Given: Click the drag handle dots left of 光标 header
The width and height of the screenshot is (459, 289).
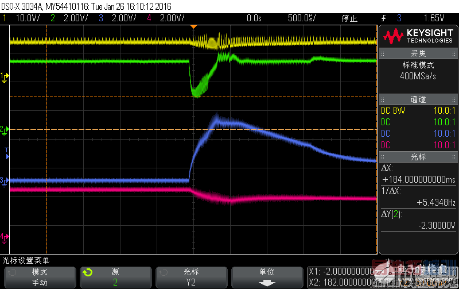Looking at the screenshot, I should pyautogui.click(x=383, y=157).
